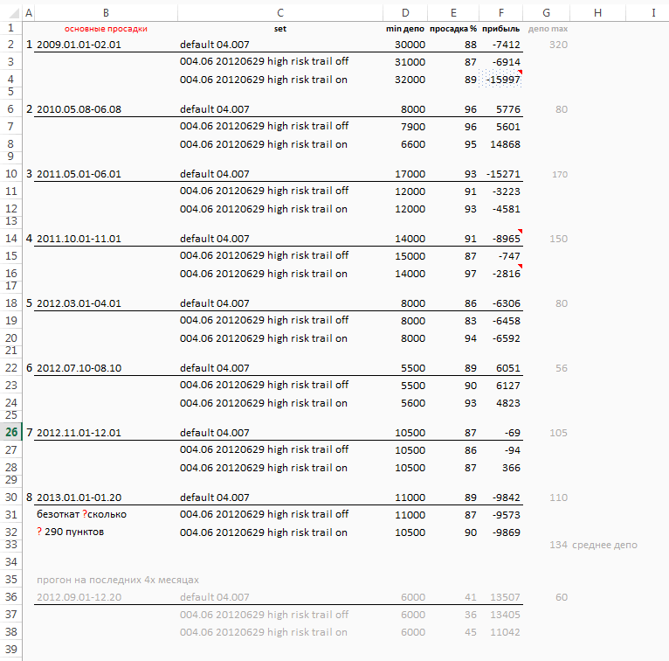Click the 'прибыль' header cell
This screenshot has height=661, width=669.
point(501,29)
